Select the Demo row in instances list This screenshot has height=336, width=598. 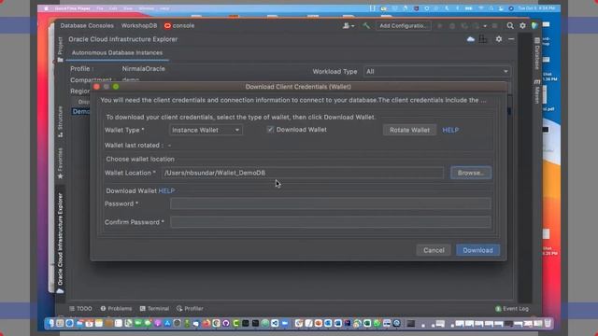tap(81, 111)
